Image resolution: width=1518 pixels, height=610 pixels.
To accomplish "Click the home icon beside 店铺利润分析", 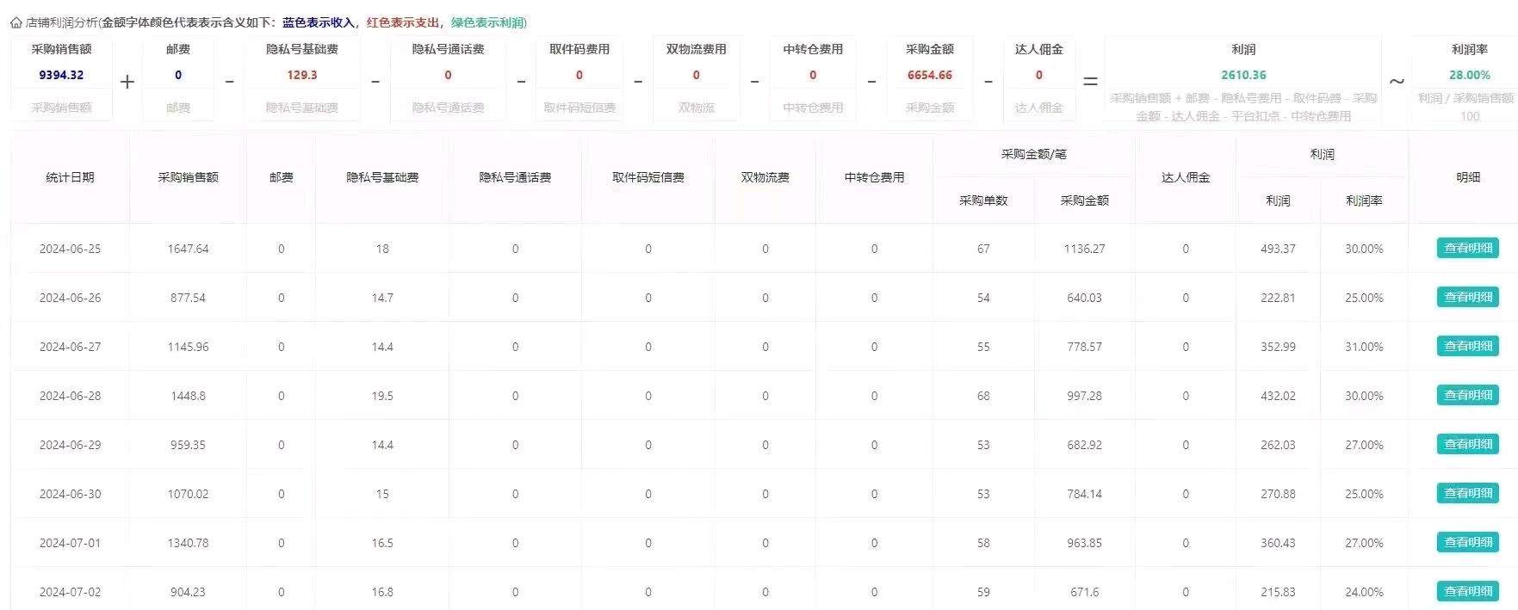I will tap(15, 23).
